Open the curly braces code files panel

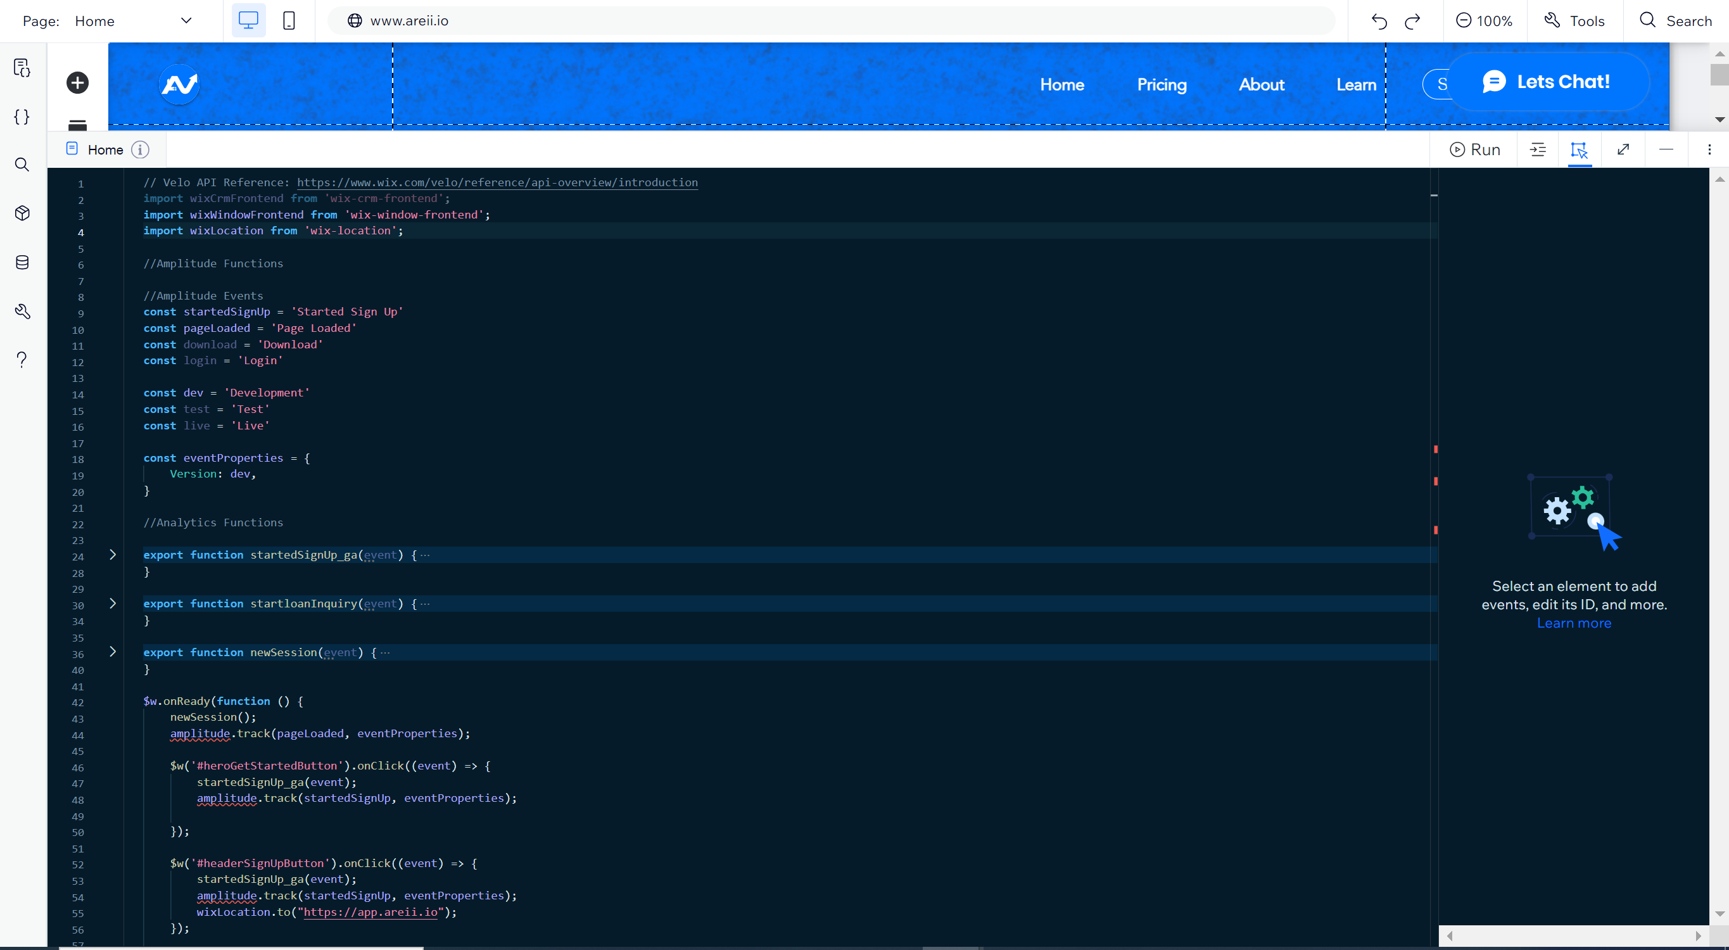[x=22, y=117]
